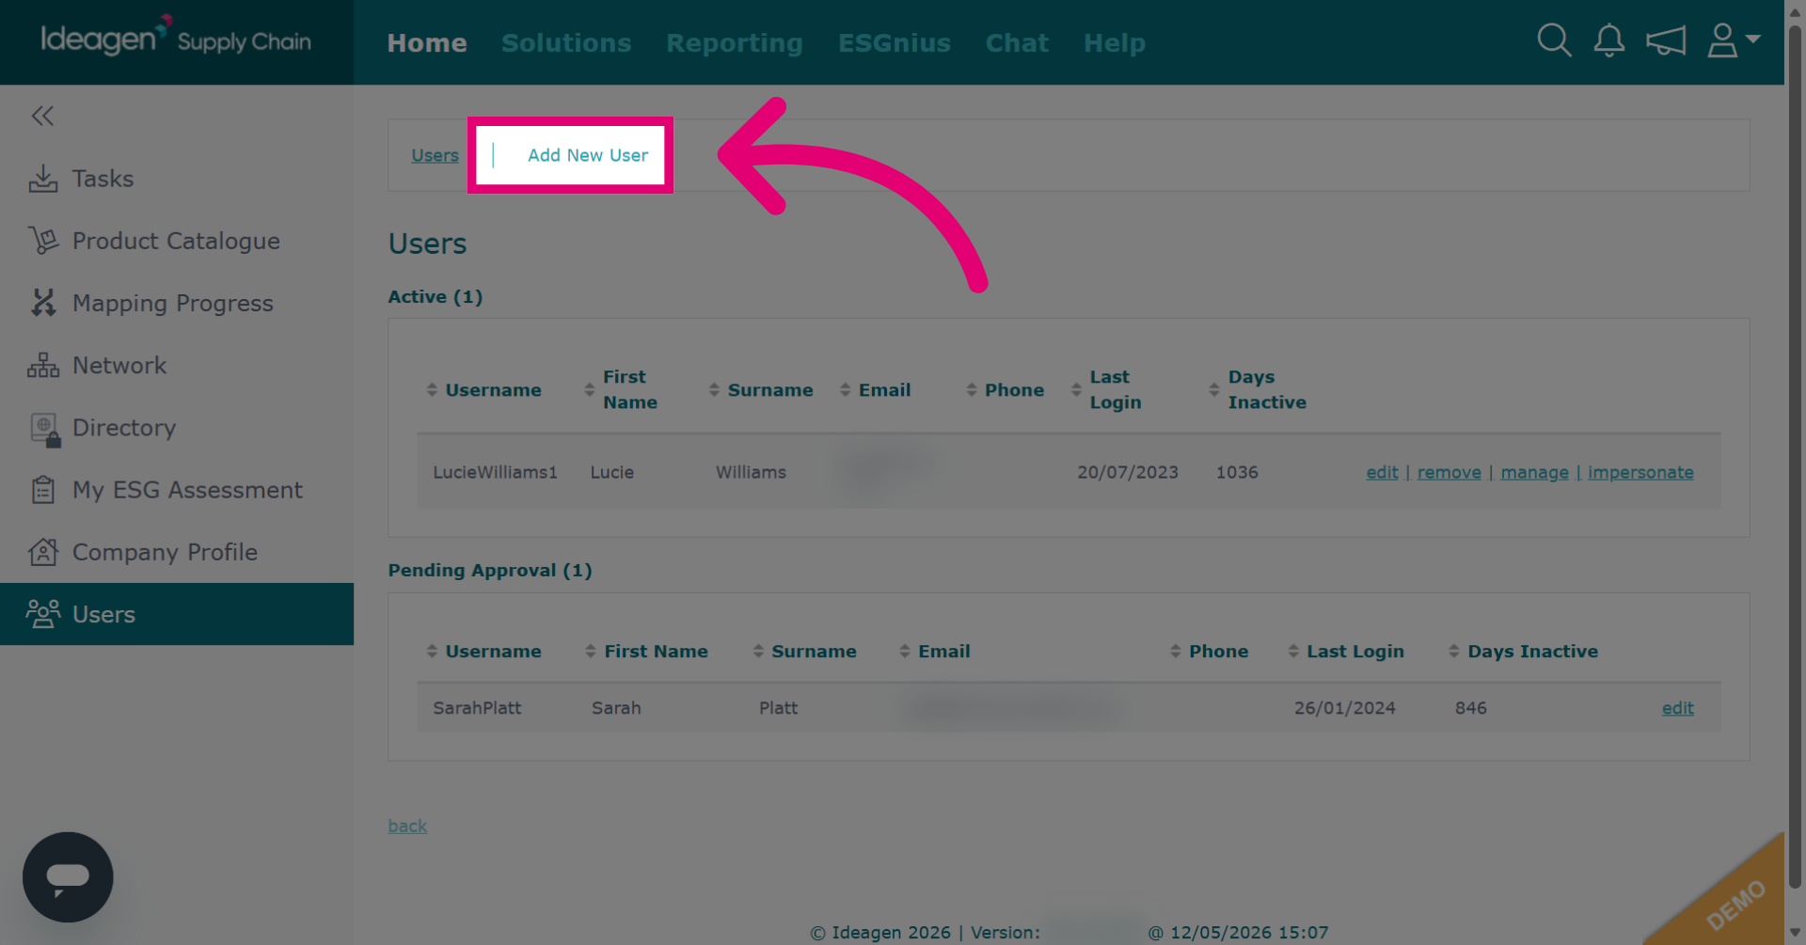Viewport: 1806px width, 945px height.
Task: Open the ESGnius menu item
Action: pos(894,42)
